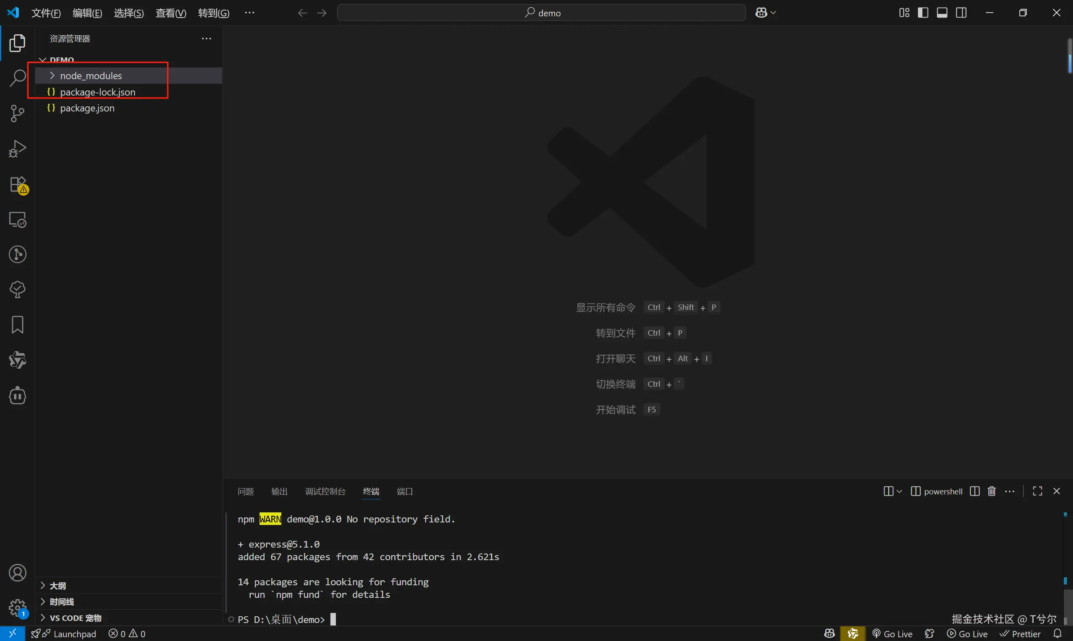This screenshot has height=641, width=1073.
Task: Open Remote Explorer view
Action: (x=17, y=220)
